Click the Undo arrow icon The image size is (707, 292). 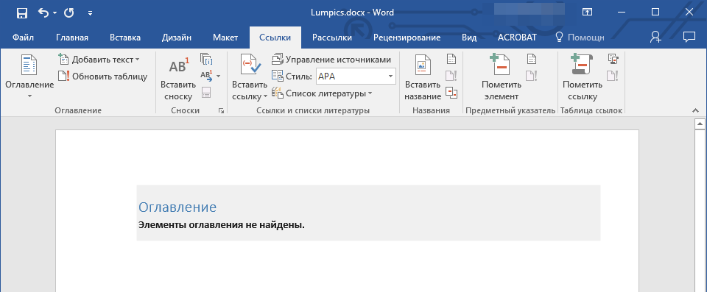tap(43, 13)
